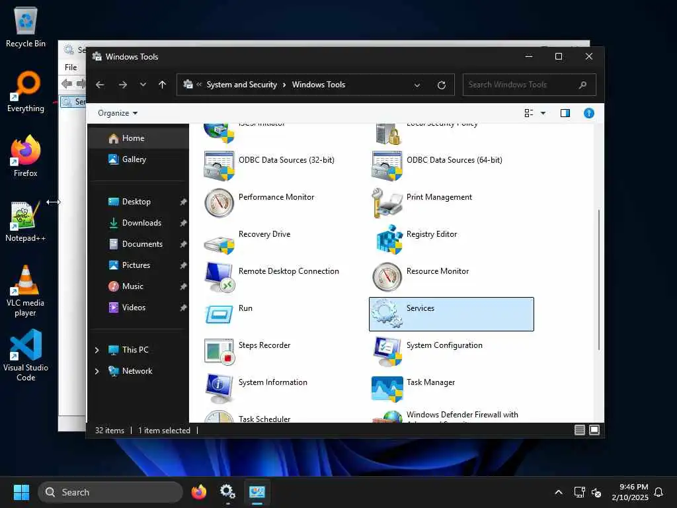Select the Task Scheduler clock icon
The width and height of the screenshot is (677, 508).
point(219,417)
